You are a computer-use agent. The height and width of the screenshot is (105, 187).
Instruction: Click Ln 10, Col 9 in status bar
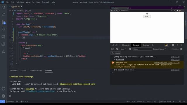tap(130, 101)
